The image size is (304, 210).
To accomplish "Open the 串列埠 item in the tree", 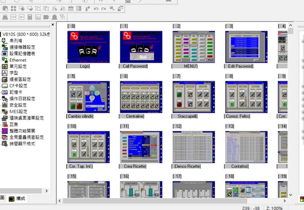I will (16, 41).
